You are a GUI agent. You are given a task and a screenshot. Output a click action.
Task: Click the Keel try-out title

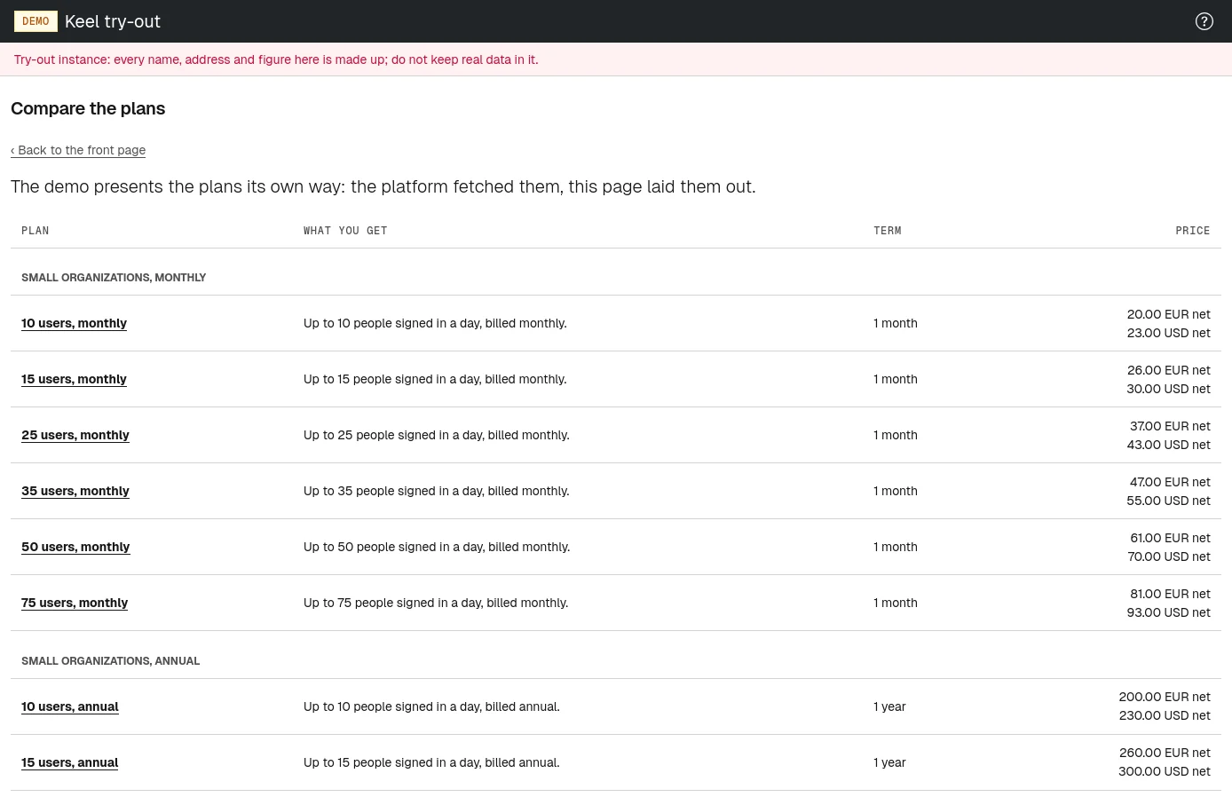click(113, 21)
